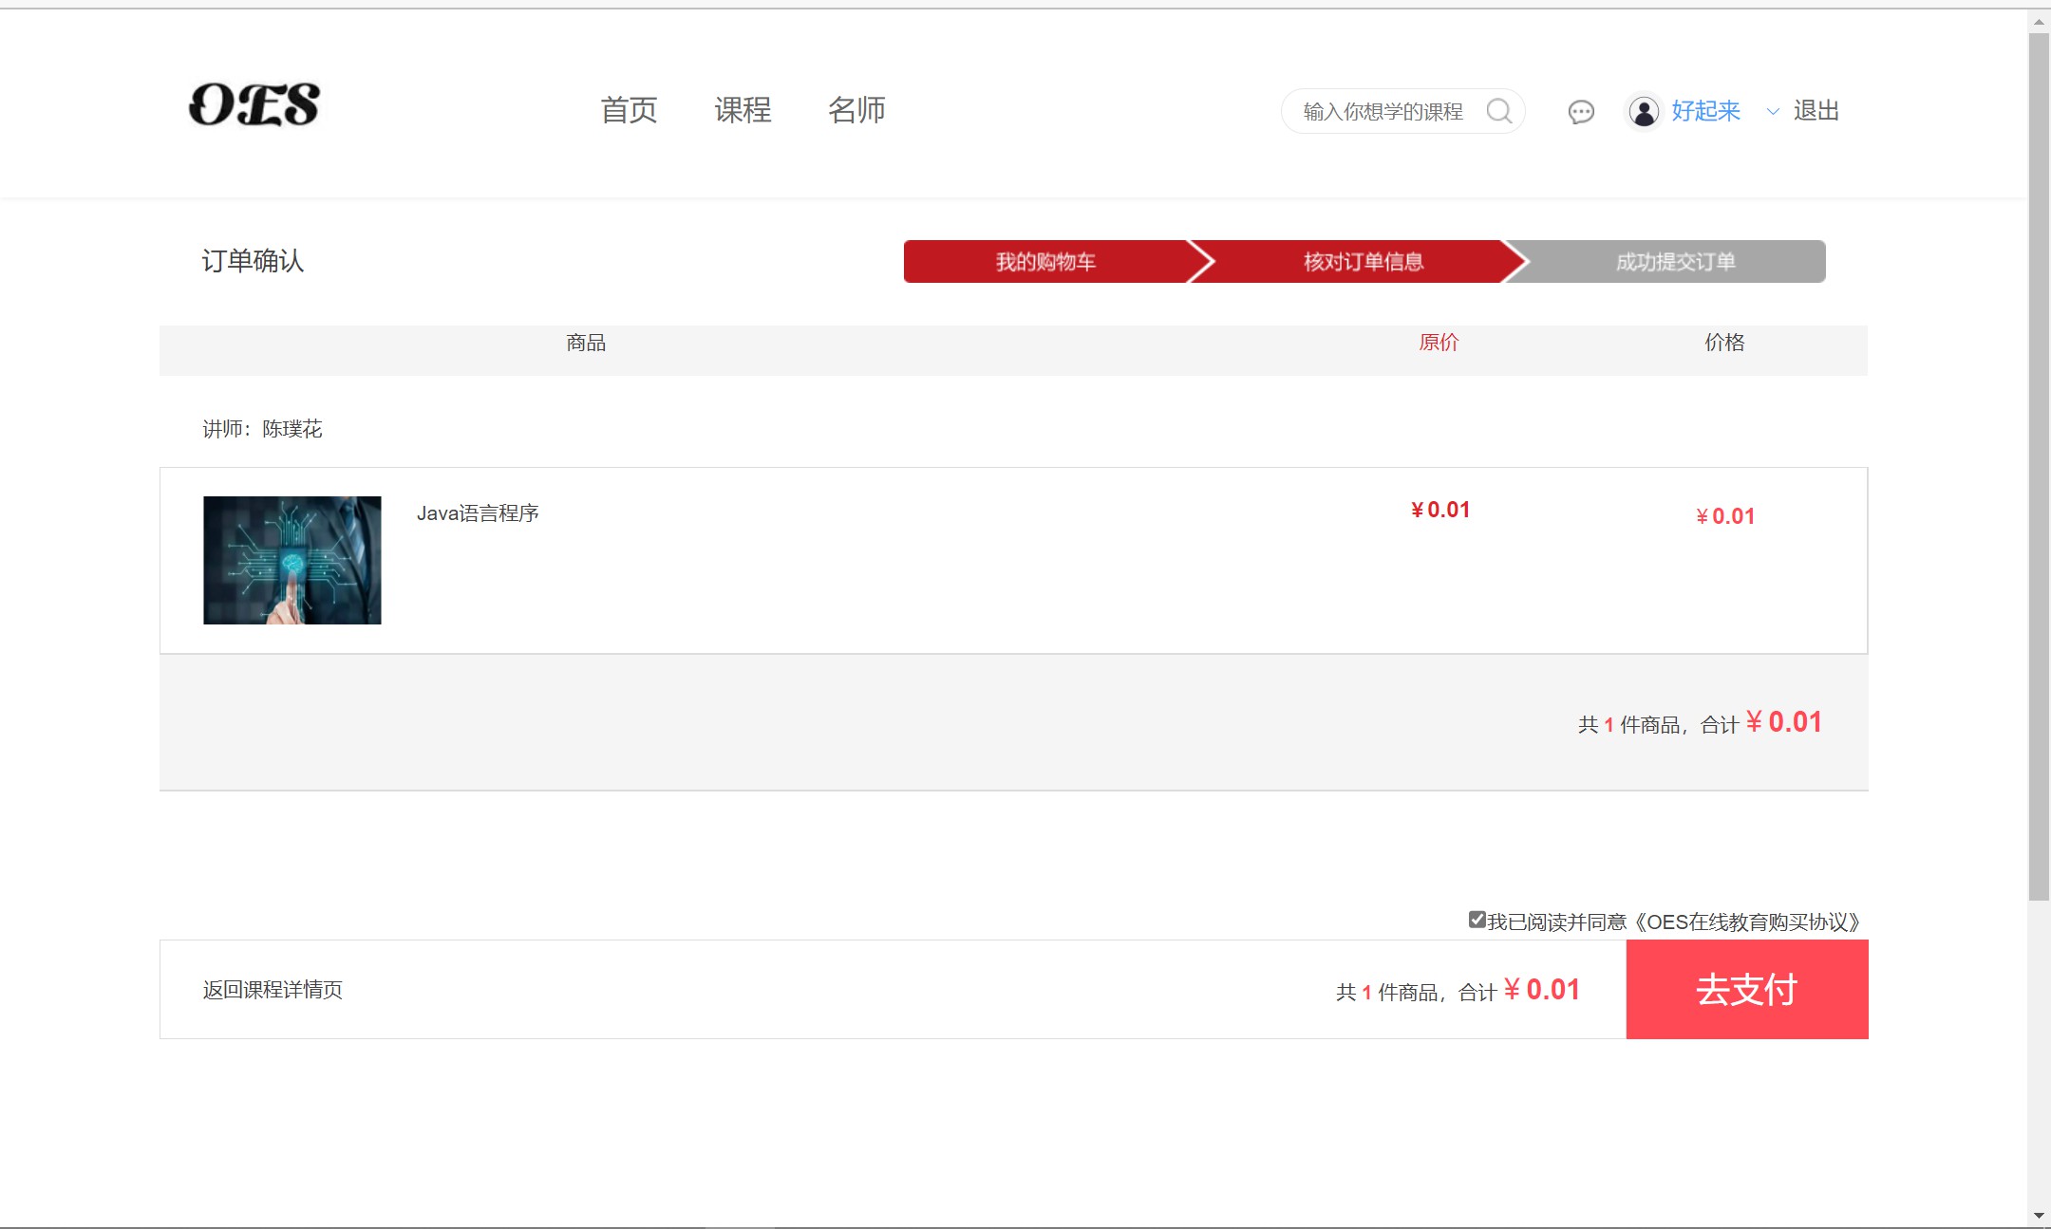
Task: Open the 首页 nav item
Action: click(x=629, y=110)
